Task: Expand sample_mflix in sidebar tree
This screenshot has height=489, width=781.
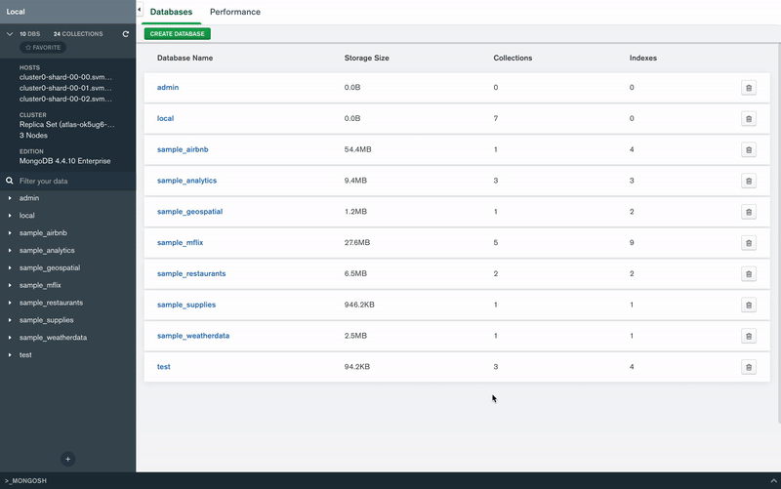Action: click(10, 285)
